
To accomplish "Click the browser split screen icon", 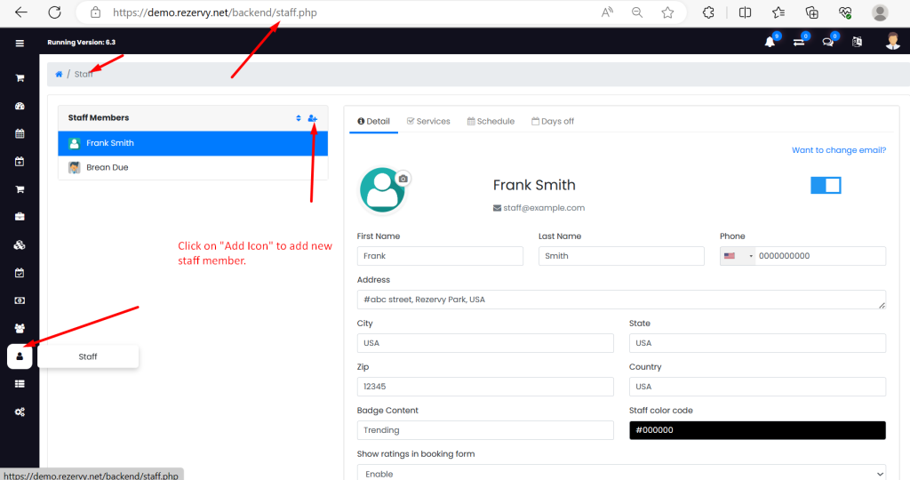I will (x=746, y=12).
